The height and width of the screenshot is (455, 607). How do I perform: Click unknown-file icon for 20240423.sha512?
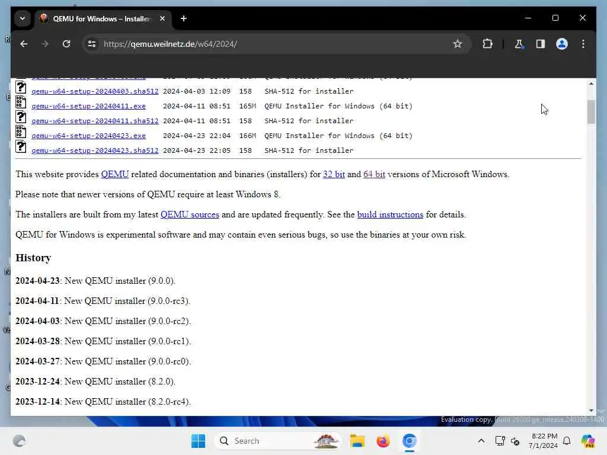coord(21,147)
